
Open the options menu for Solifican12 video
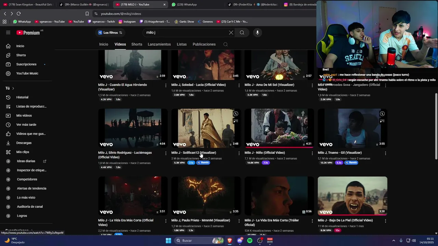(x=239, y=153)
